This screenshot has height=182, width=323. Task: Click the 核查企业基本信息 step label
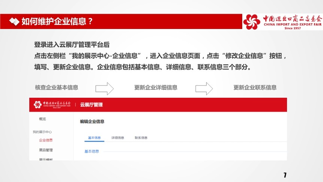56,88
